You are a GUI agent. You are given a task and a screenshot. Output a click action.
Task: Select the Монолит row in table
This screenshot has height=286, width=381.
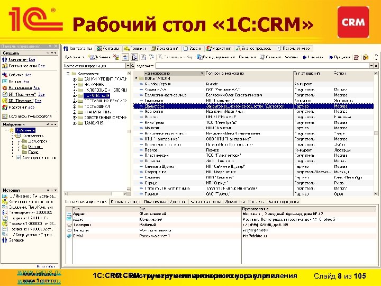[253, 128]
